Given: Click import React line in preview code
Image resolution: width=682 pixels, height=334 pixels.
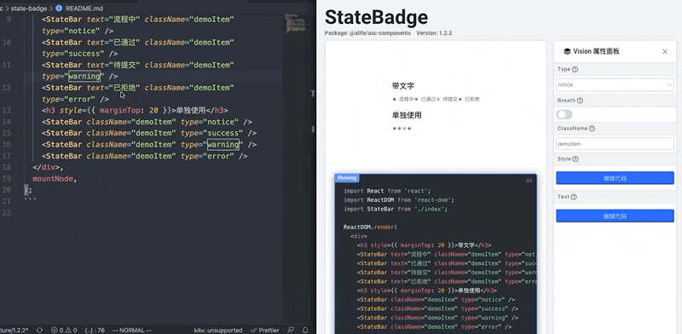Looking at the screenshot, I should [x=387, y=191].
